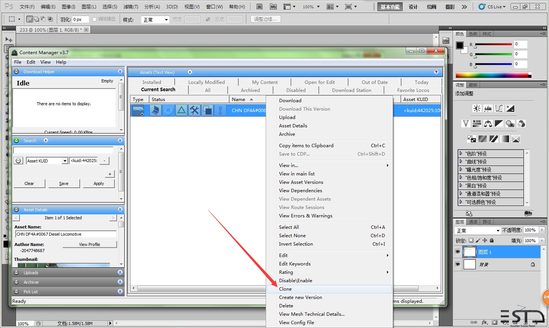Click the foreground color swatch
549x328 pixels.
460,45
